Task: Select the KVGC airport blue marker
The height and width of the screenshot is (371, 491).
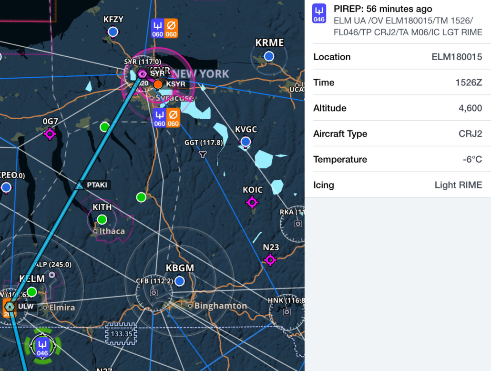Action: [245, 142]
